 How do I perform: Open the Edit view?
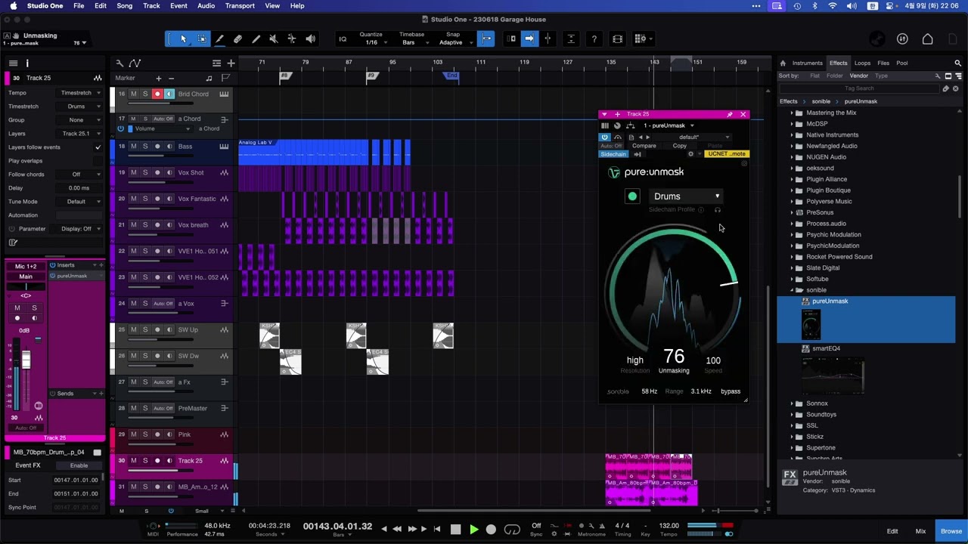pos(892,531)
